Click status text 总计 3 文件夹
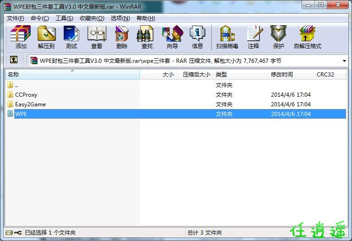 [204, 233]
